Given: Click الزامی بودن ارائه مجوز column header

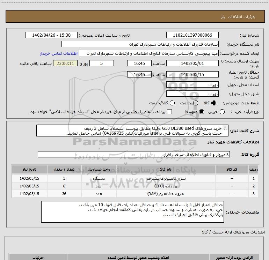Looking at the screenshot, I should click(234, 258).
